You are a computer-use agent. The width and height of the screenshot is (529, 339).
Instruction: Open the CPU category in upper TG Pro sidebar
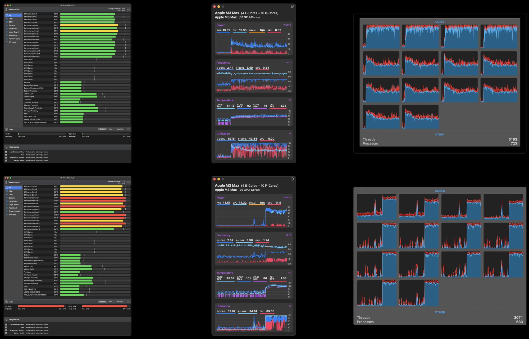tap(13, 19)
